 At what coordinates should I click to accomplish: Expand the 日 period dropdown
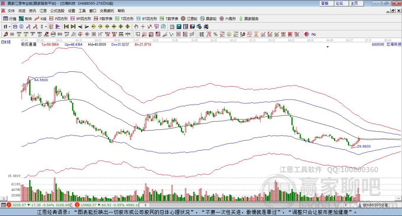(9, 27)
